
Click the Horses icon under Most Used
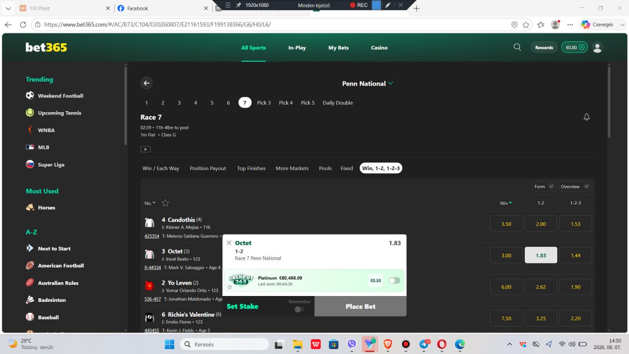point(30,207)
